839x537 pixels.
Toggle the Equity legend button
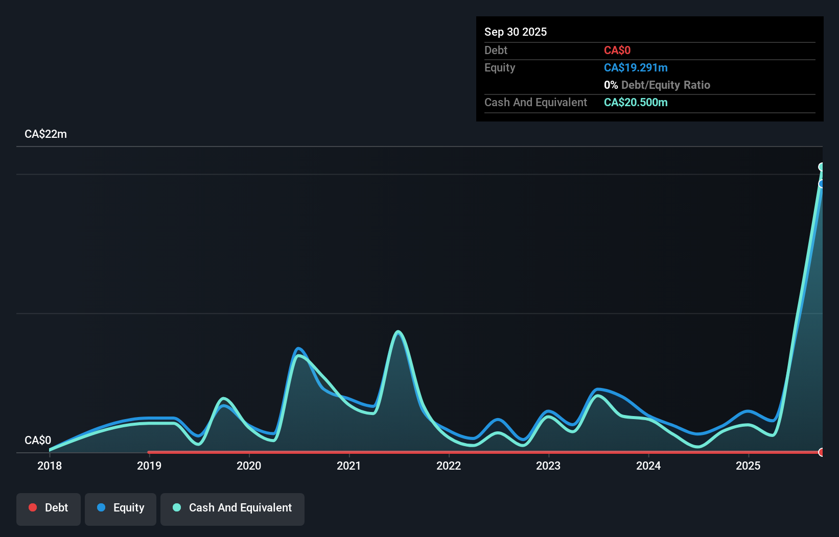coord(121,509)
